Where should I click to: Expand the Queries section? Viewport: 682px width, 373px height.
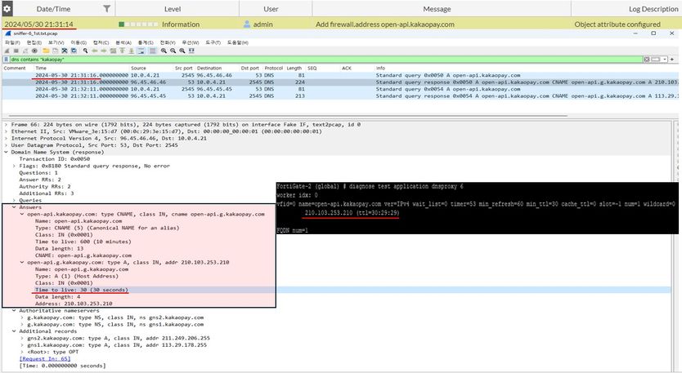14,201
